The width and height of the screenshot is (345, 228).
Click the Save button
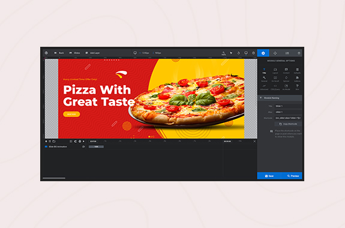coord(269,176)
